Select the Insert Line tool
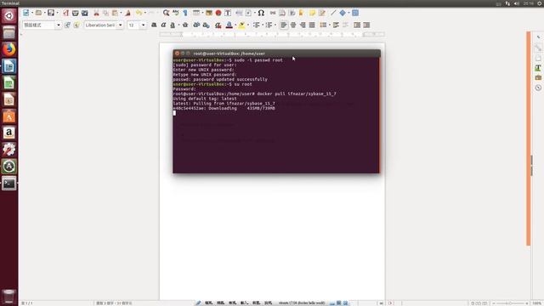 (x=333, y=13)
